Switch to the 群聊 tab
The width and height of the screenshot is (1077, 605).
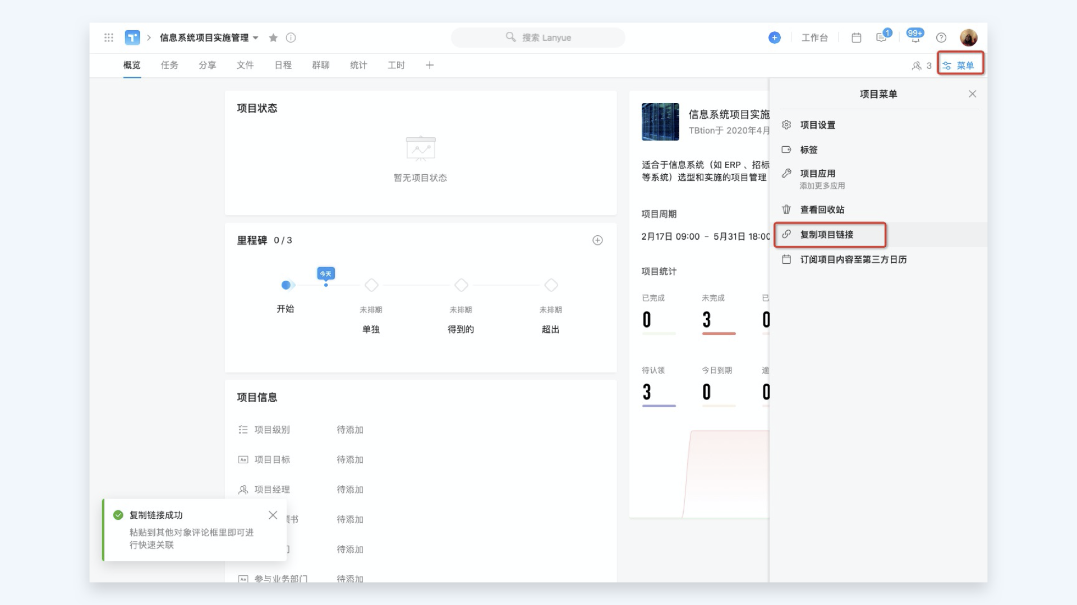(x=321, y=65)
